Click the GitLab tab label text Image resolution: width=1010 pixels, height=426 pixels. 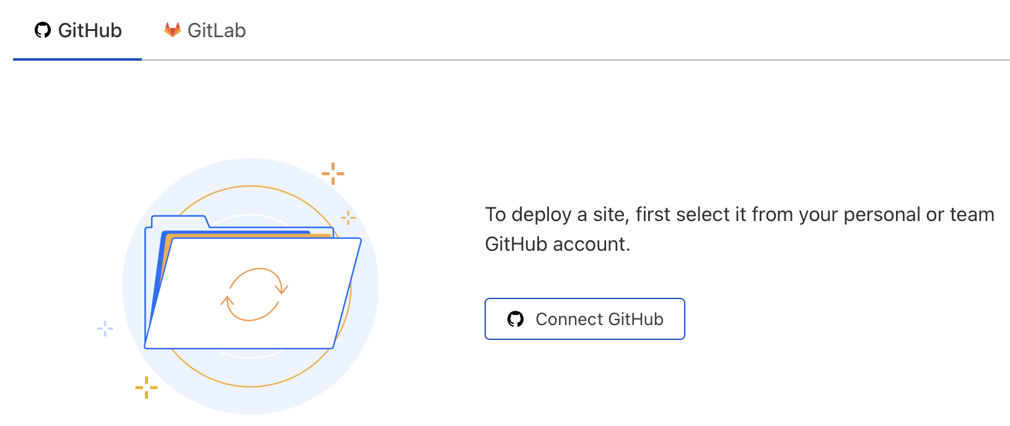tap(218, 28)
